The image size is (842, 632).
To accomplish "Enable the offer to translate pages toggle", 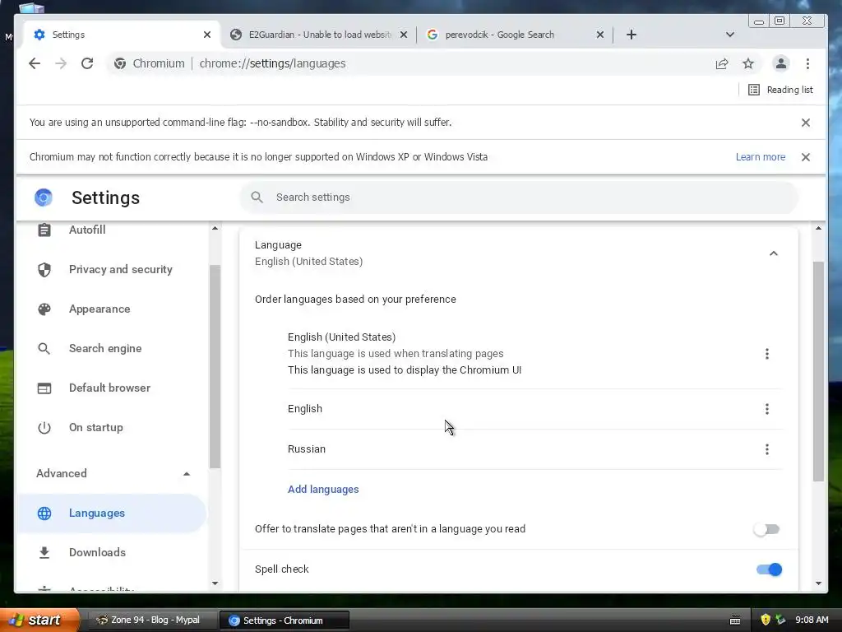I will tap(766, 529).
